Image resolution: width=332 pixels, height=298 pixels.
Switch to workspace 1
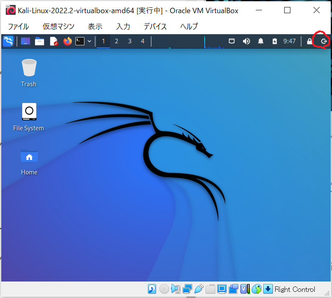[x=103, y=41]
